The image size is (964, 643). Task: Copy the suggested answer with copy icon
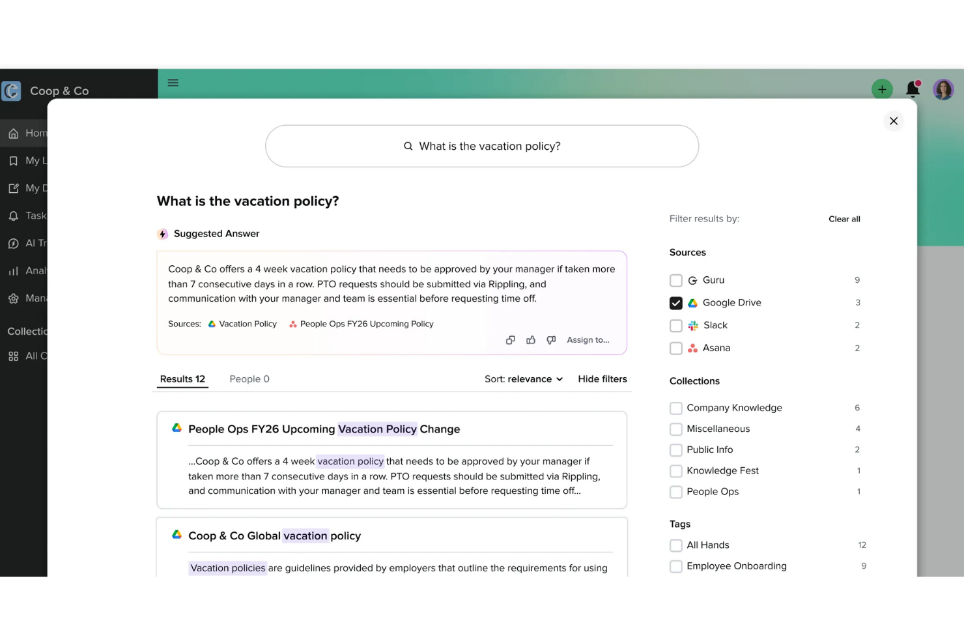tap(511, 340)
